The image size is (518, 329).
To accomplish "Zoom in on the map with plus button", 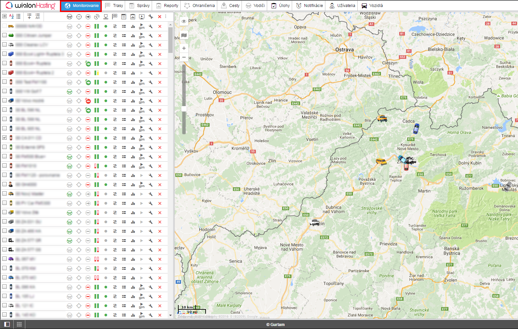I will (184, 48).
